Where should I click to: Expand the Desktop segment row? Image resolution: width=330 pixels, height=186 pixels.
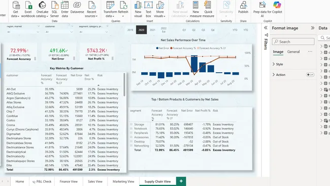[131, 142]
